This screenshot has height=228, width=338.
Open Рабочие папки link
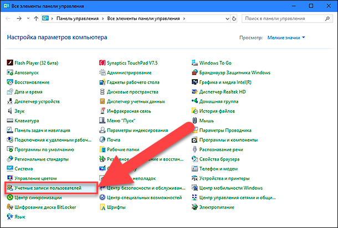[x=123, y=149]
